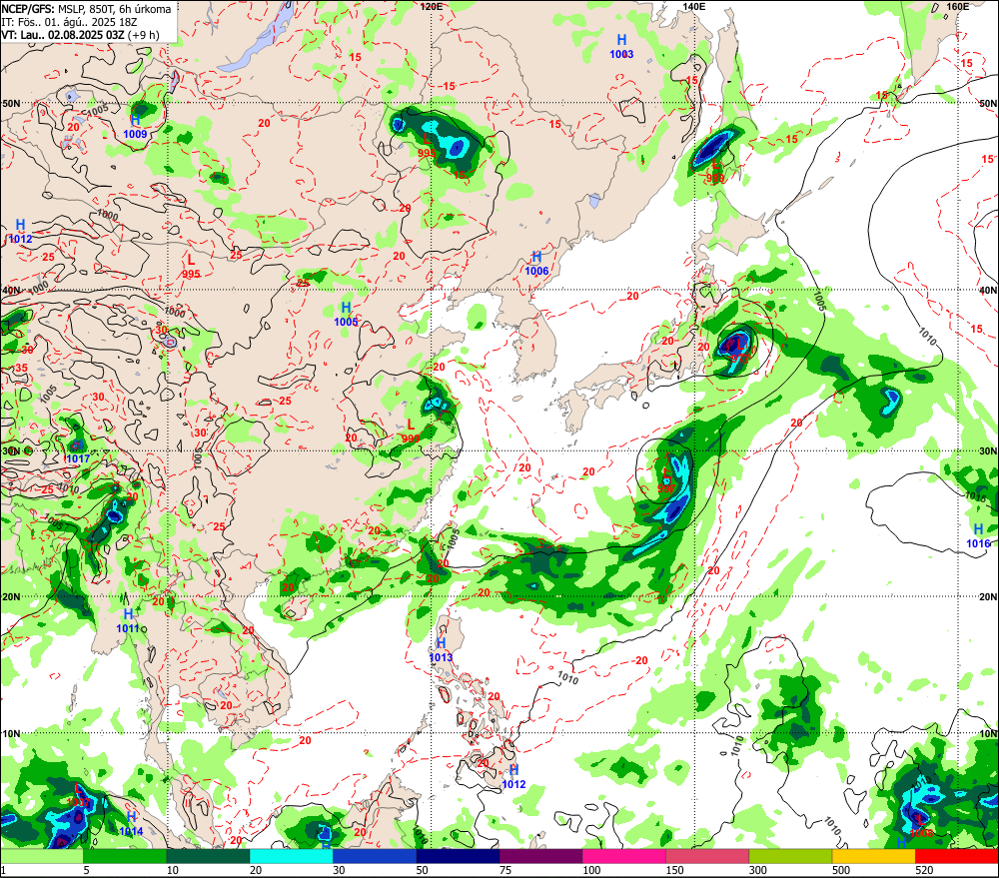Click the blue 30–50 legend swatch
999x878 pixels.
pyautogui.click(x=374, y=856)
